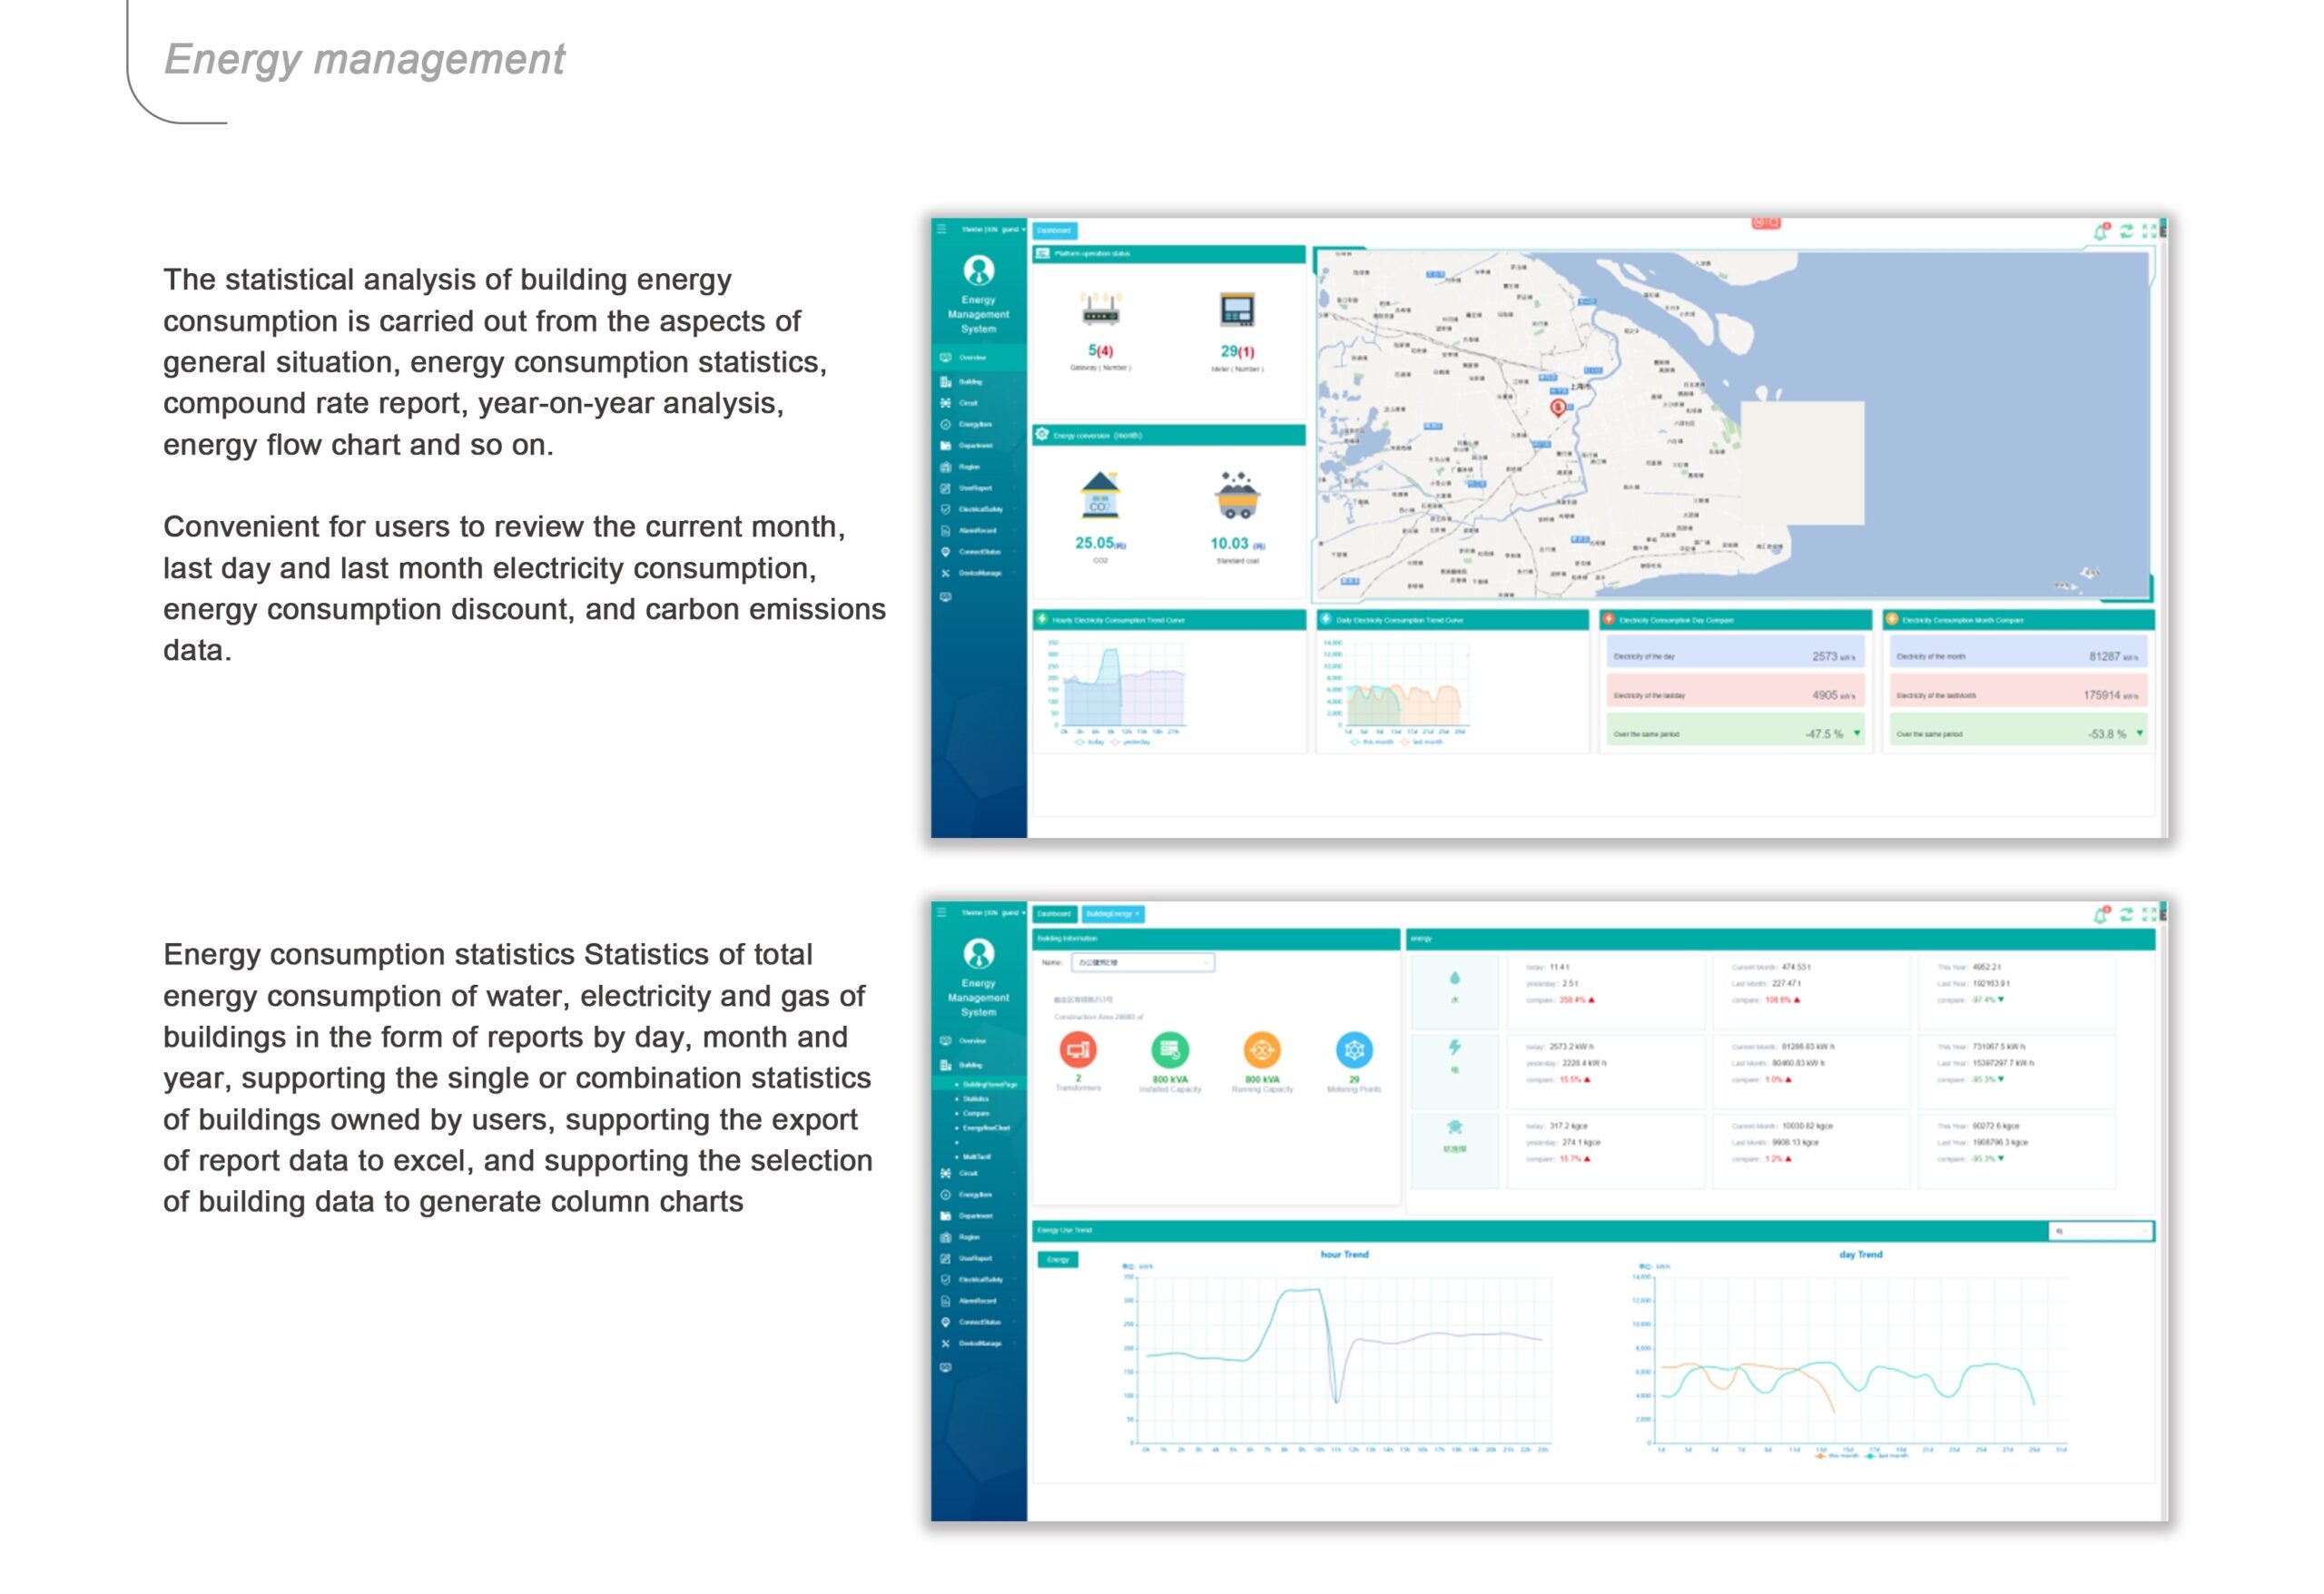Click the blue Metering Points icon
Image resolution: width=2324 pixels, height=1594 pixels.
pyautogui.click(x=1354, y=1050)
